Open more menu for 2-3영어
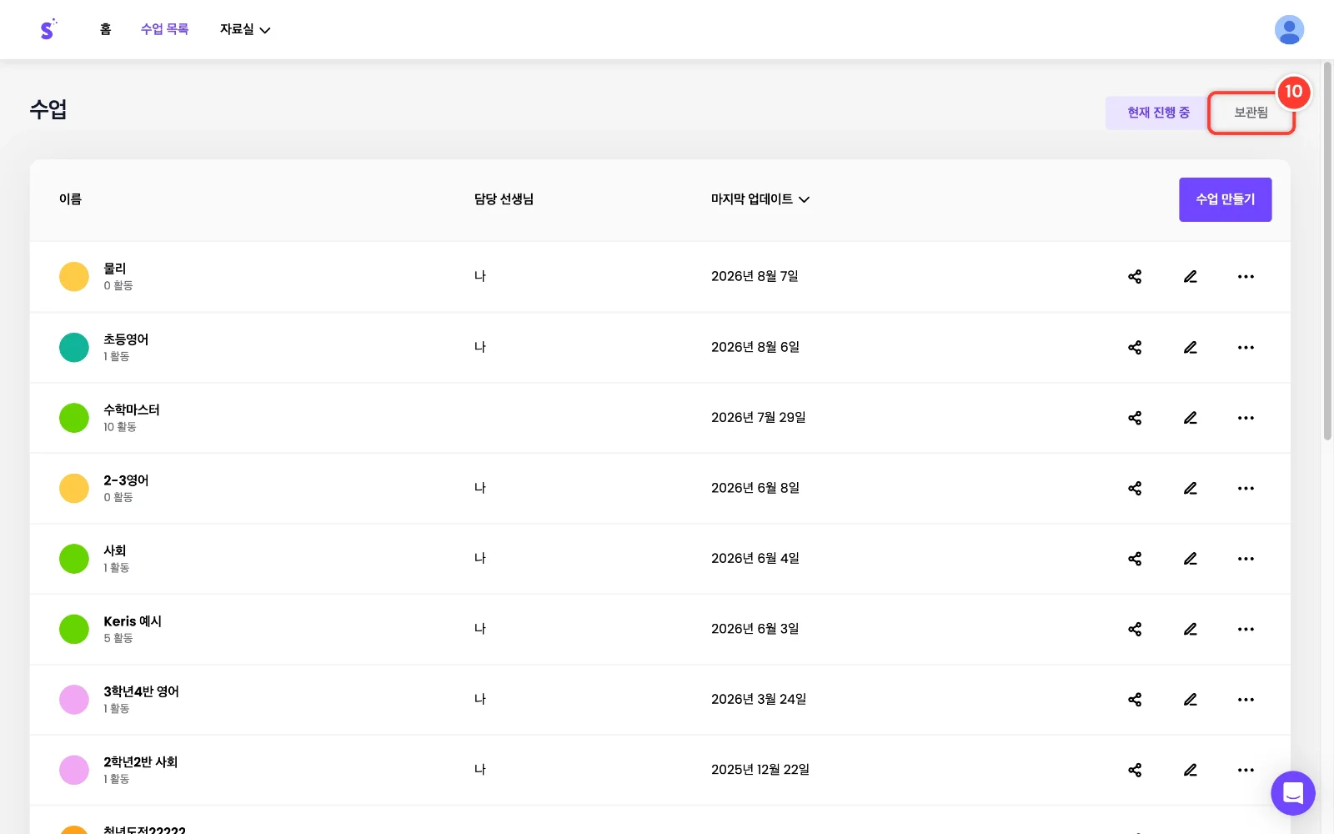The height and width of the screenshot is (834, 1334). click(x=1246, y=488)
